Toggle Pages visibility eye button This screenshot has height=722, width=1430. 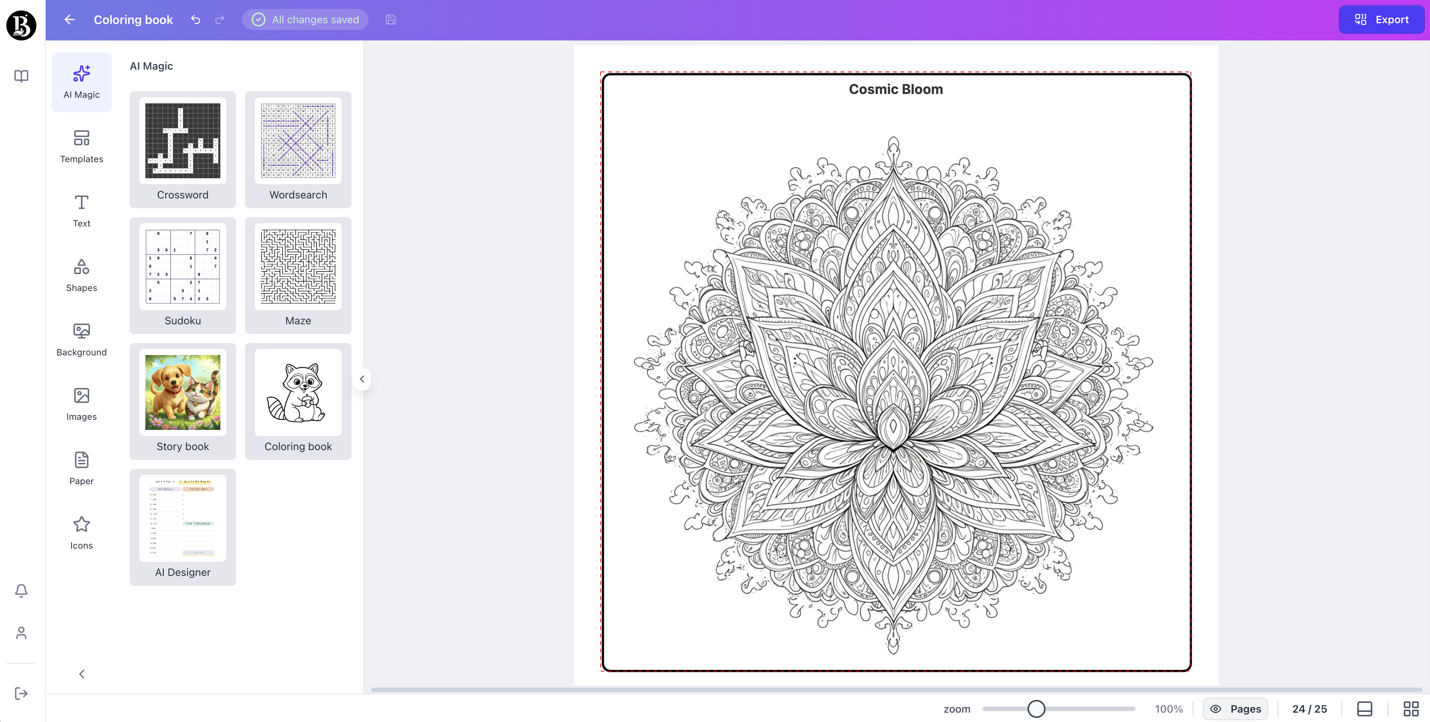point(1235,709)
